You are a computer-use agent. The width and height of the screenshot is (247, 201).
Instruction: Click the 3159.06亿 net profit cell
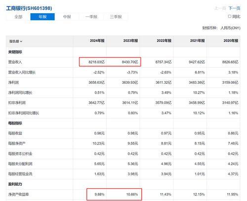click(x=230, y=82)
